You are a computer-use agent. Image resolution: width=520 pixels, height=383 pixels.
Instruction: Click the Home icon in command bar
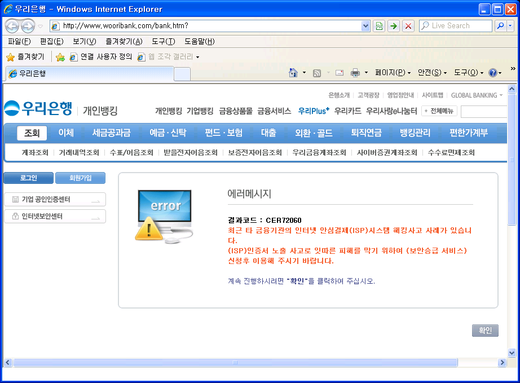[293, 73]
